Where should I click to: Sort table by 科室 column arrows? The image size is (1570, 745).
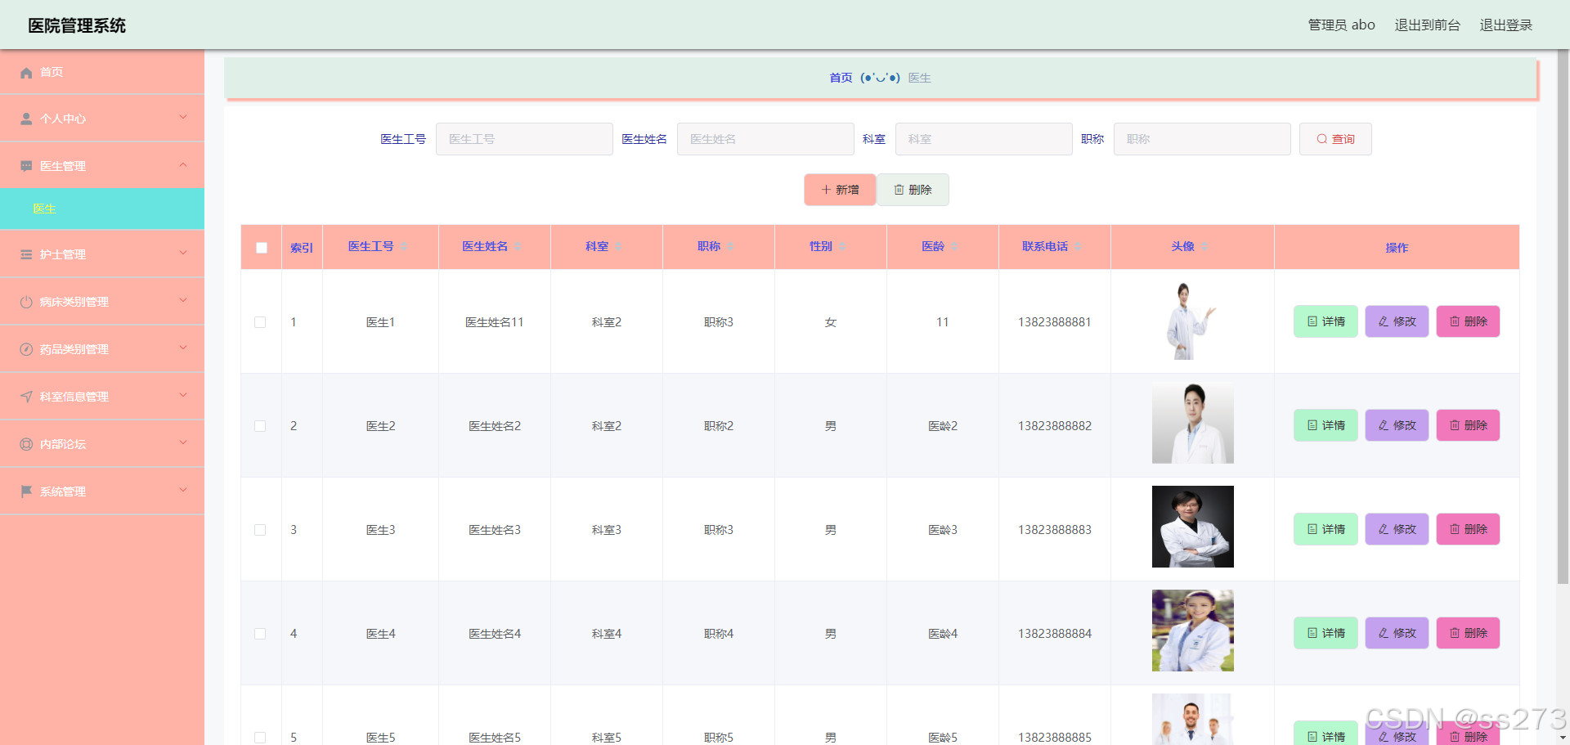coord(618,247)
